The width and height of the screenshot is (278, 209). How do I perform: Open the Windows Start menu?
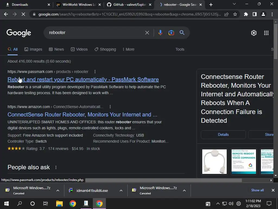pos(7,204)
